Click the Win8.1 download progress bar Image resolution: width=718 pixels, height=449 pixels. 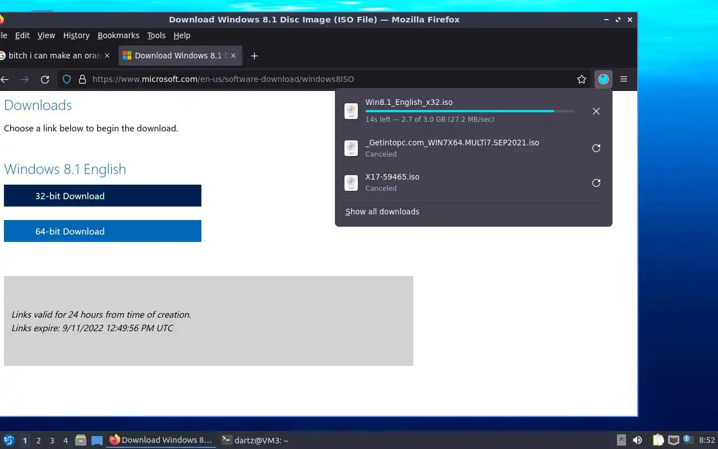470,111
